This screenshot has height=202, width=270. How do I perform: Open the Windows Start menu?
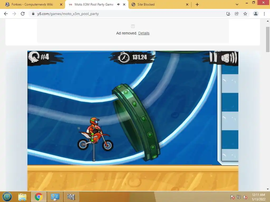click(x=7, y=197)
